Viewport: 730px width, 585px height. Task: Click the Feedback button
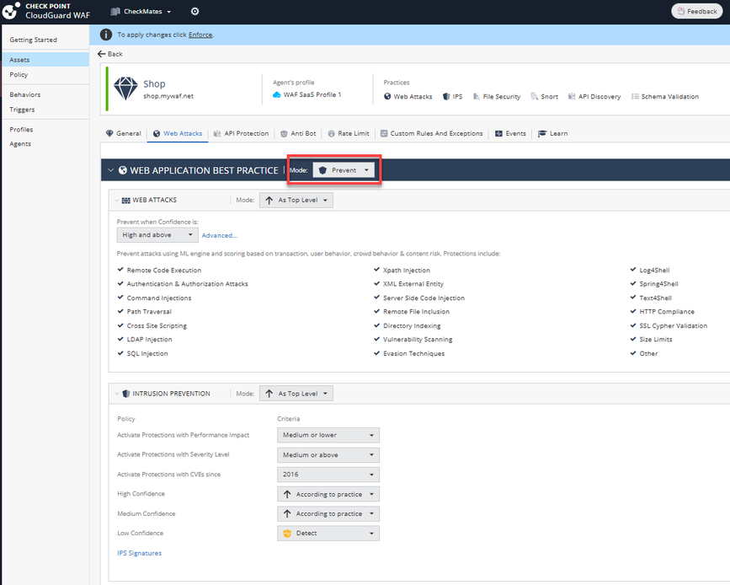click(695, 12)
